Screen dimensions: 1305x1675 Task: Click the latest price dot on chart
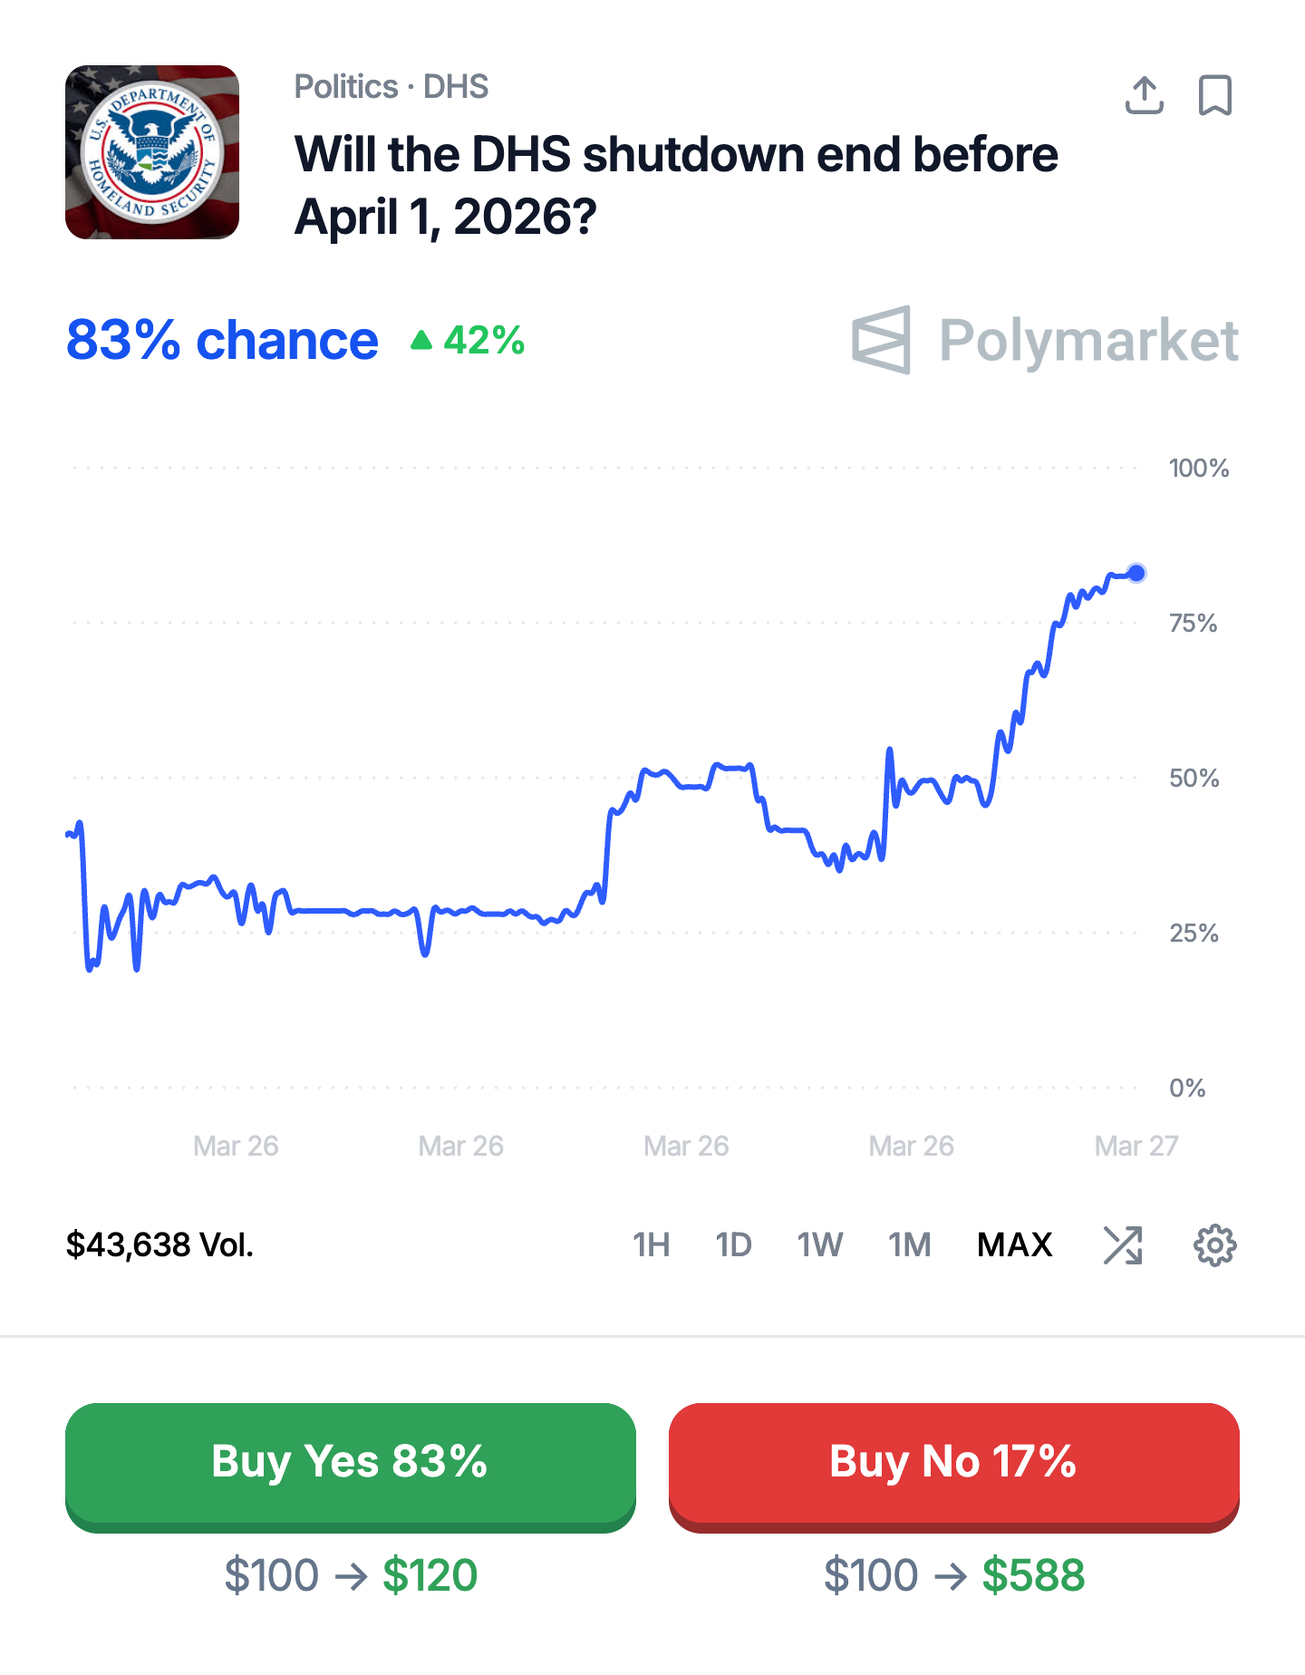click(x=1136, y=573)
